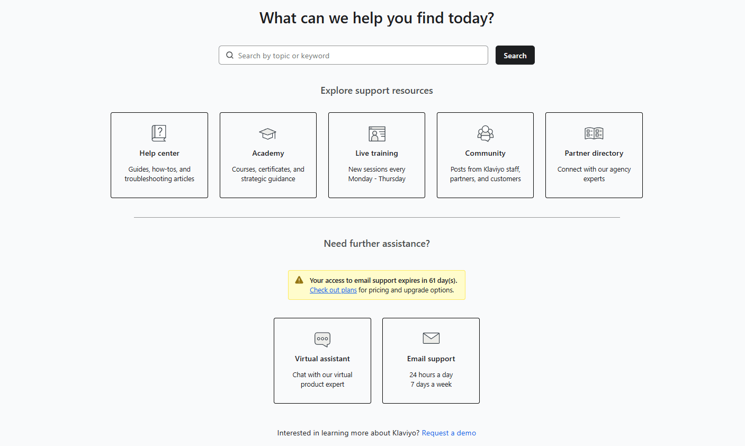Open the Help center card icon
This screenshot has width=745, height=446.
point(159,132)
